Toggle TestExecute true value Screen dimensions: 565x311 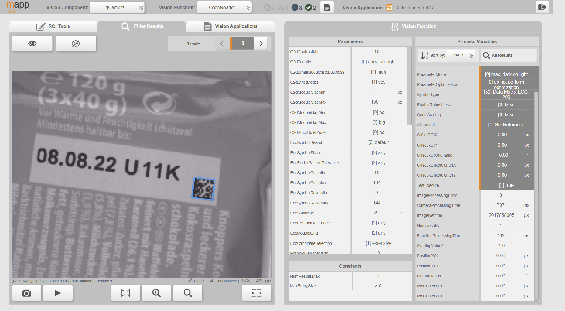(x=507, y=185)
